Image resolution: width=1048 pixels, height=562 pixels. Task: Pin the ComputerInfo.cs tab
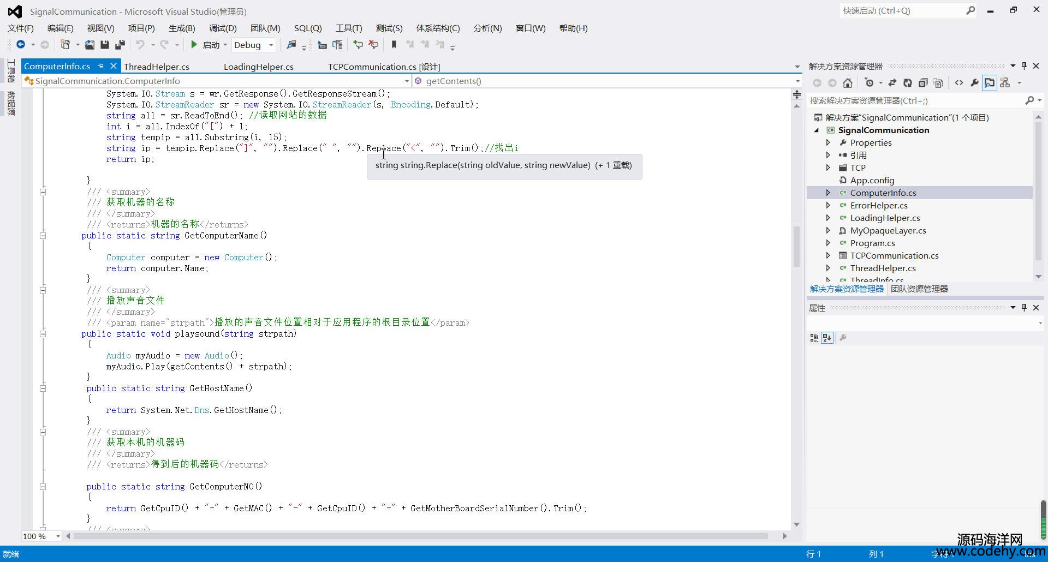(100, 66)
